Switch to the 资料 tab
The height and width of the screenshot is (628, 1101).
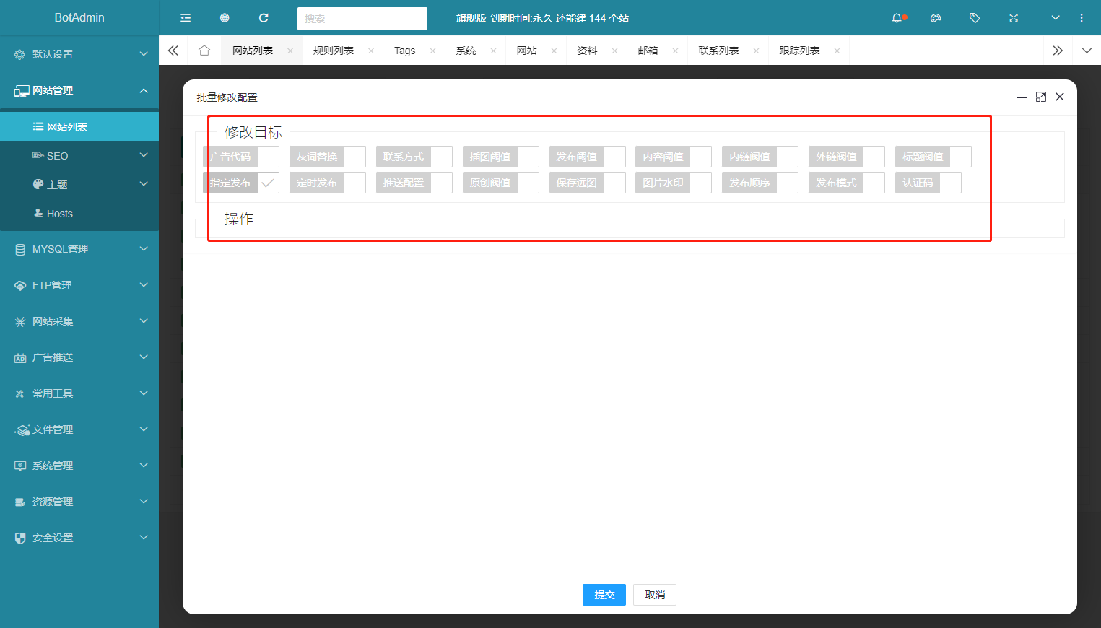coord(588,51)
